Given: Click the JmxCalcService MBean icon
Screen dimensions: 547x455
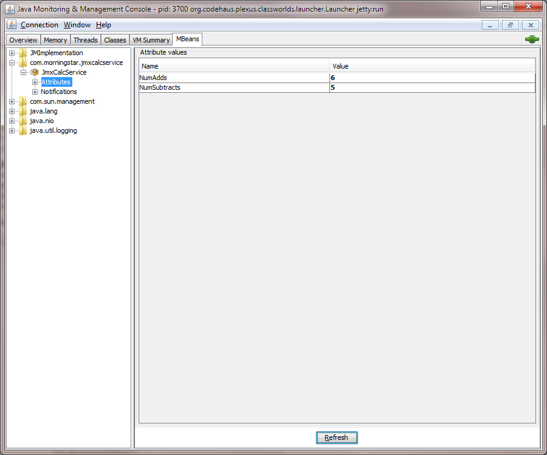Looking at the screenshot, I should pyautogui.click(x=35, y=72).
